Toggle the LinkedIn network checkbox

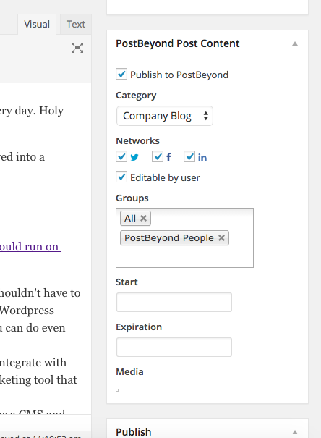click(x=189, y=156)
